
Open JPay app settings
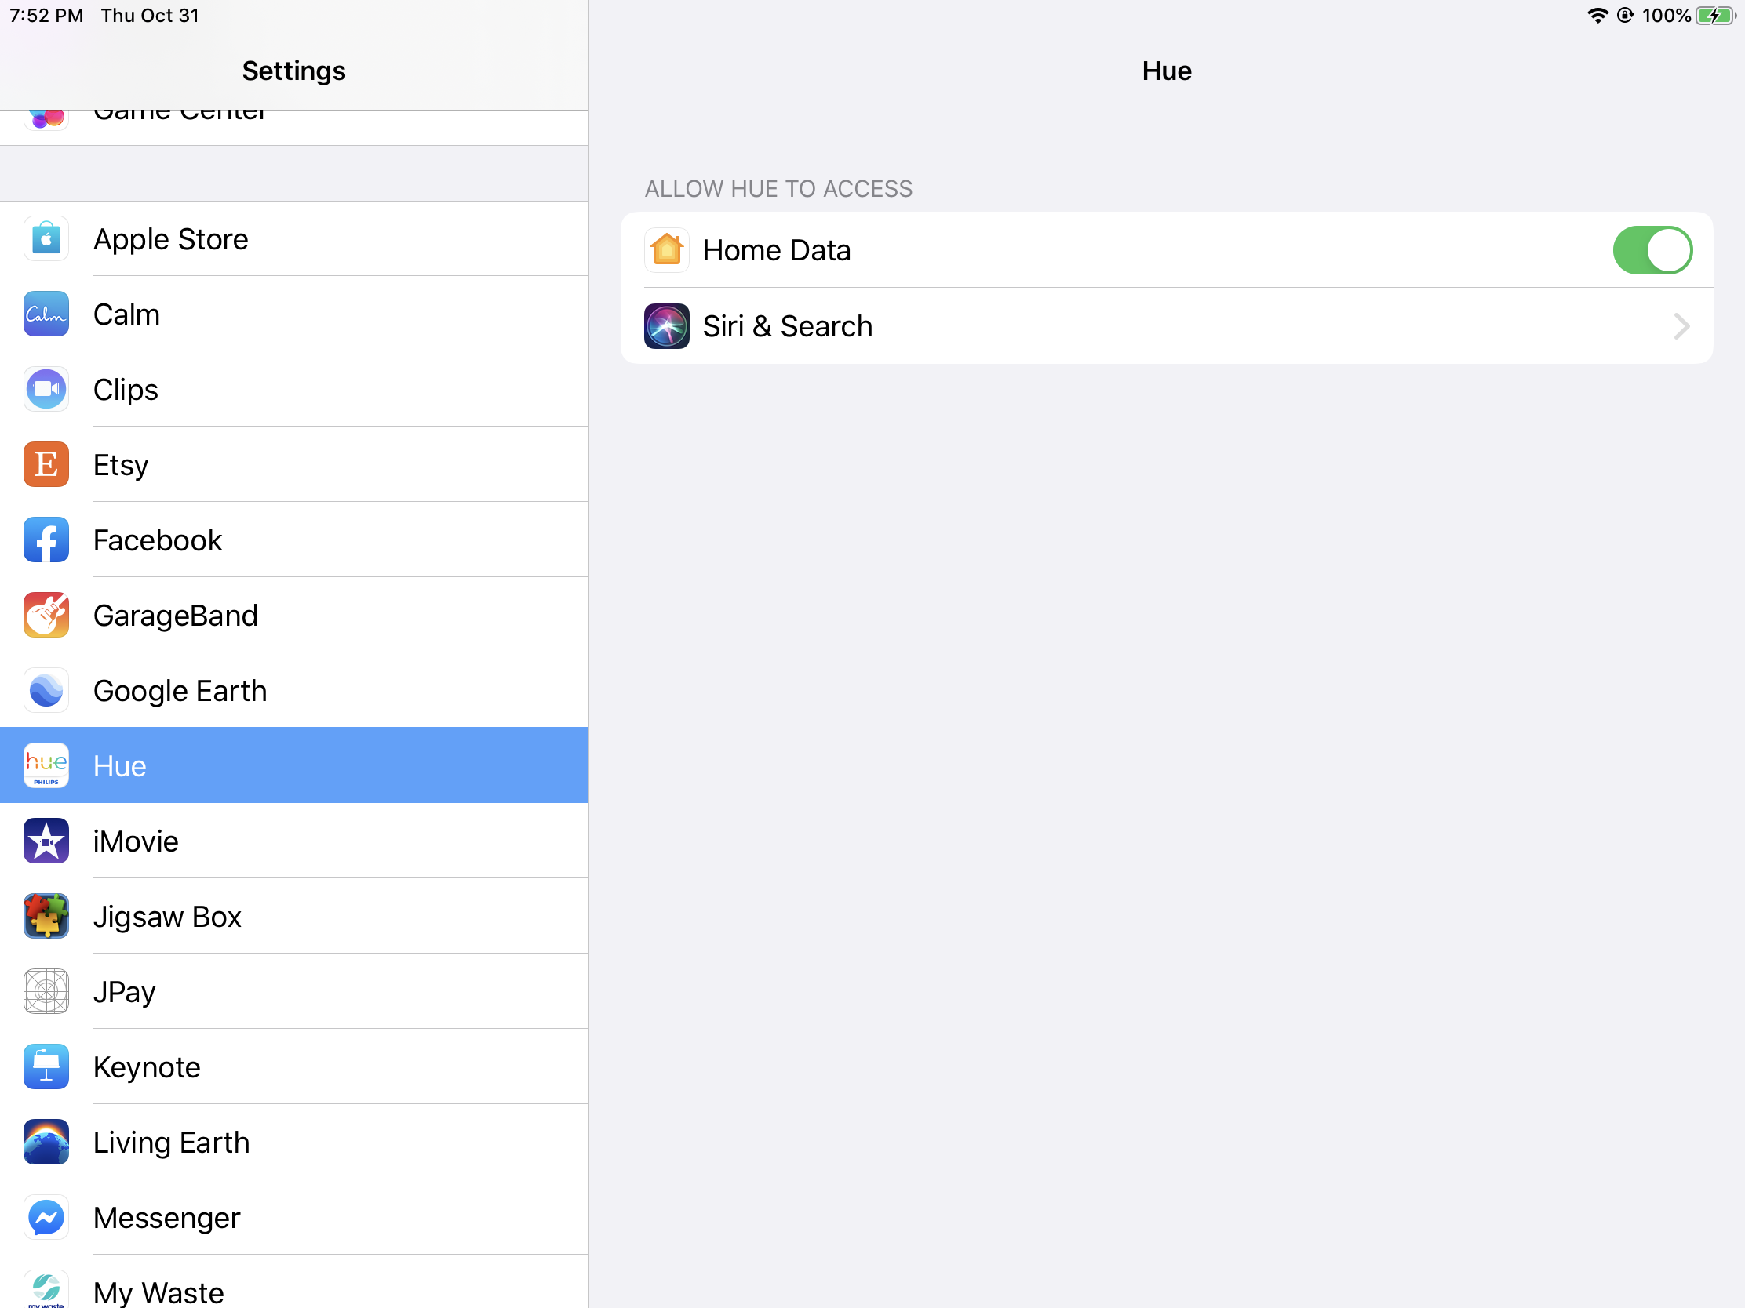tap(293, 992)
